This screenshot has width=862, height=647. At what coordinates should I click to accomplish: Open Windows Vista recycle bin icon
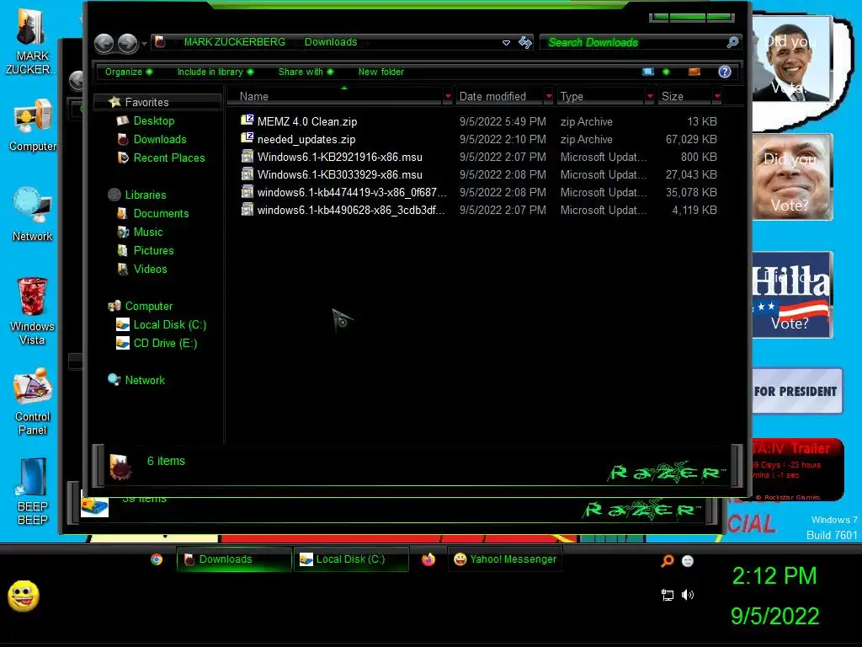(x=32, y=311)
